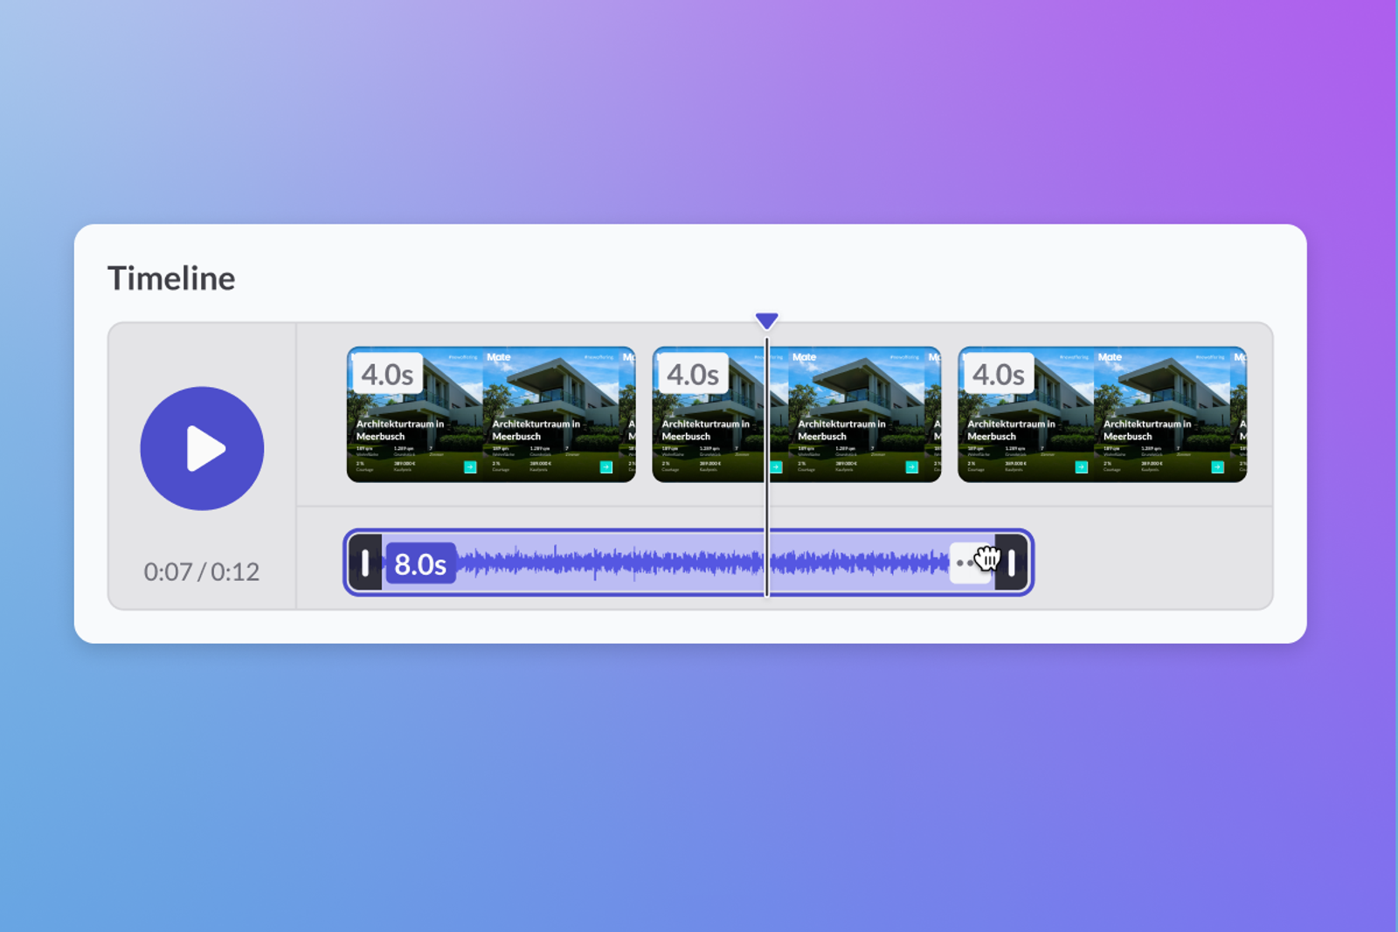Click the teal arrow icon in the first clip's first frame
Image resolution: width=1398 pixels, height=932 pixels.
pyautogui.click(x=470, y=467)
